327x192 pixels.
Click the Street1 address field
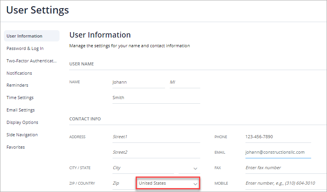point(156,137)
